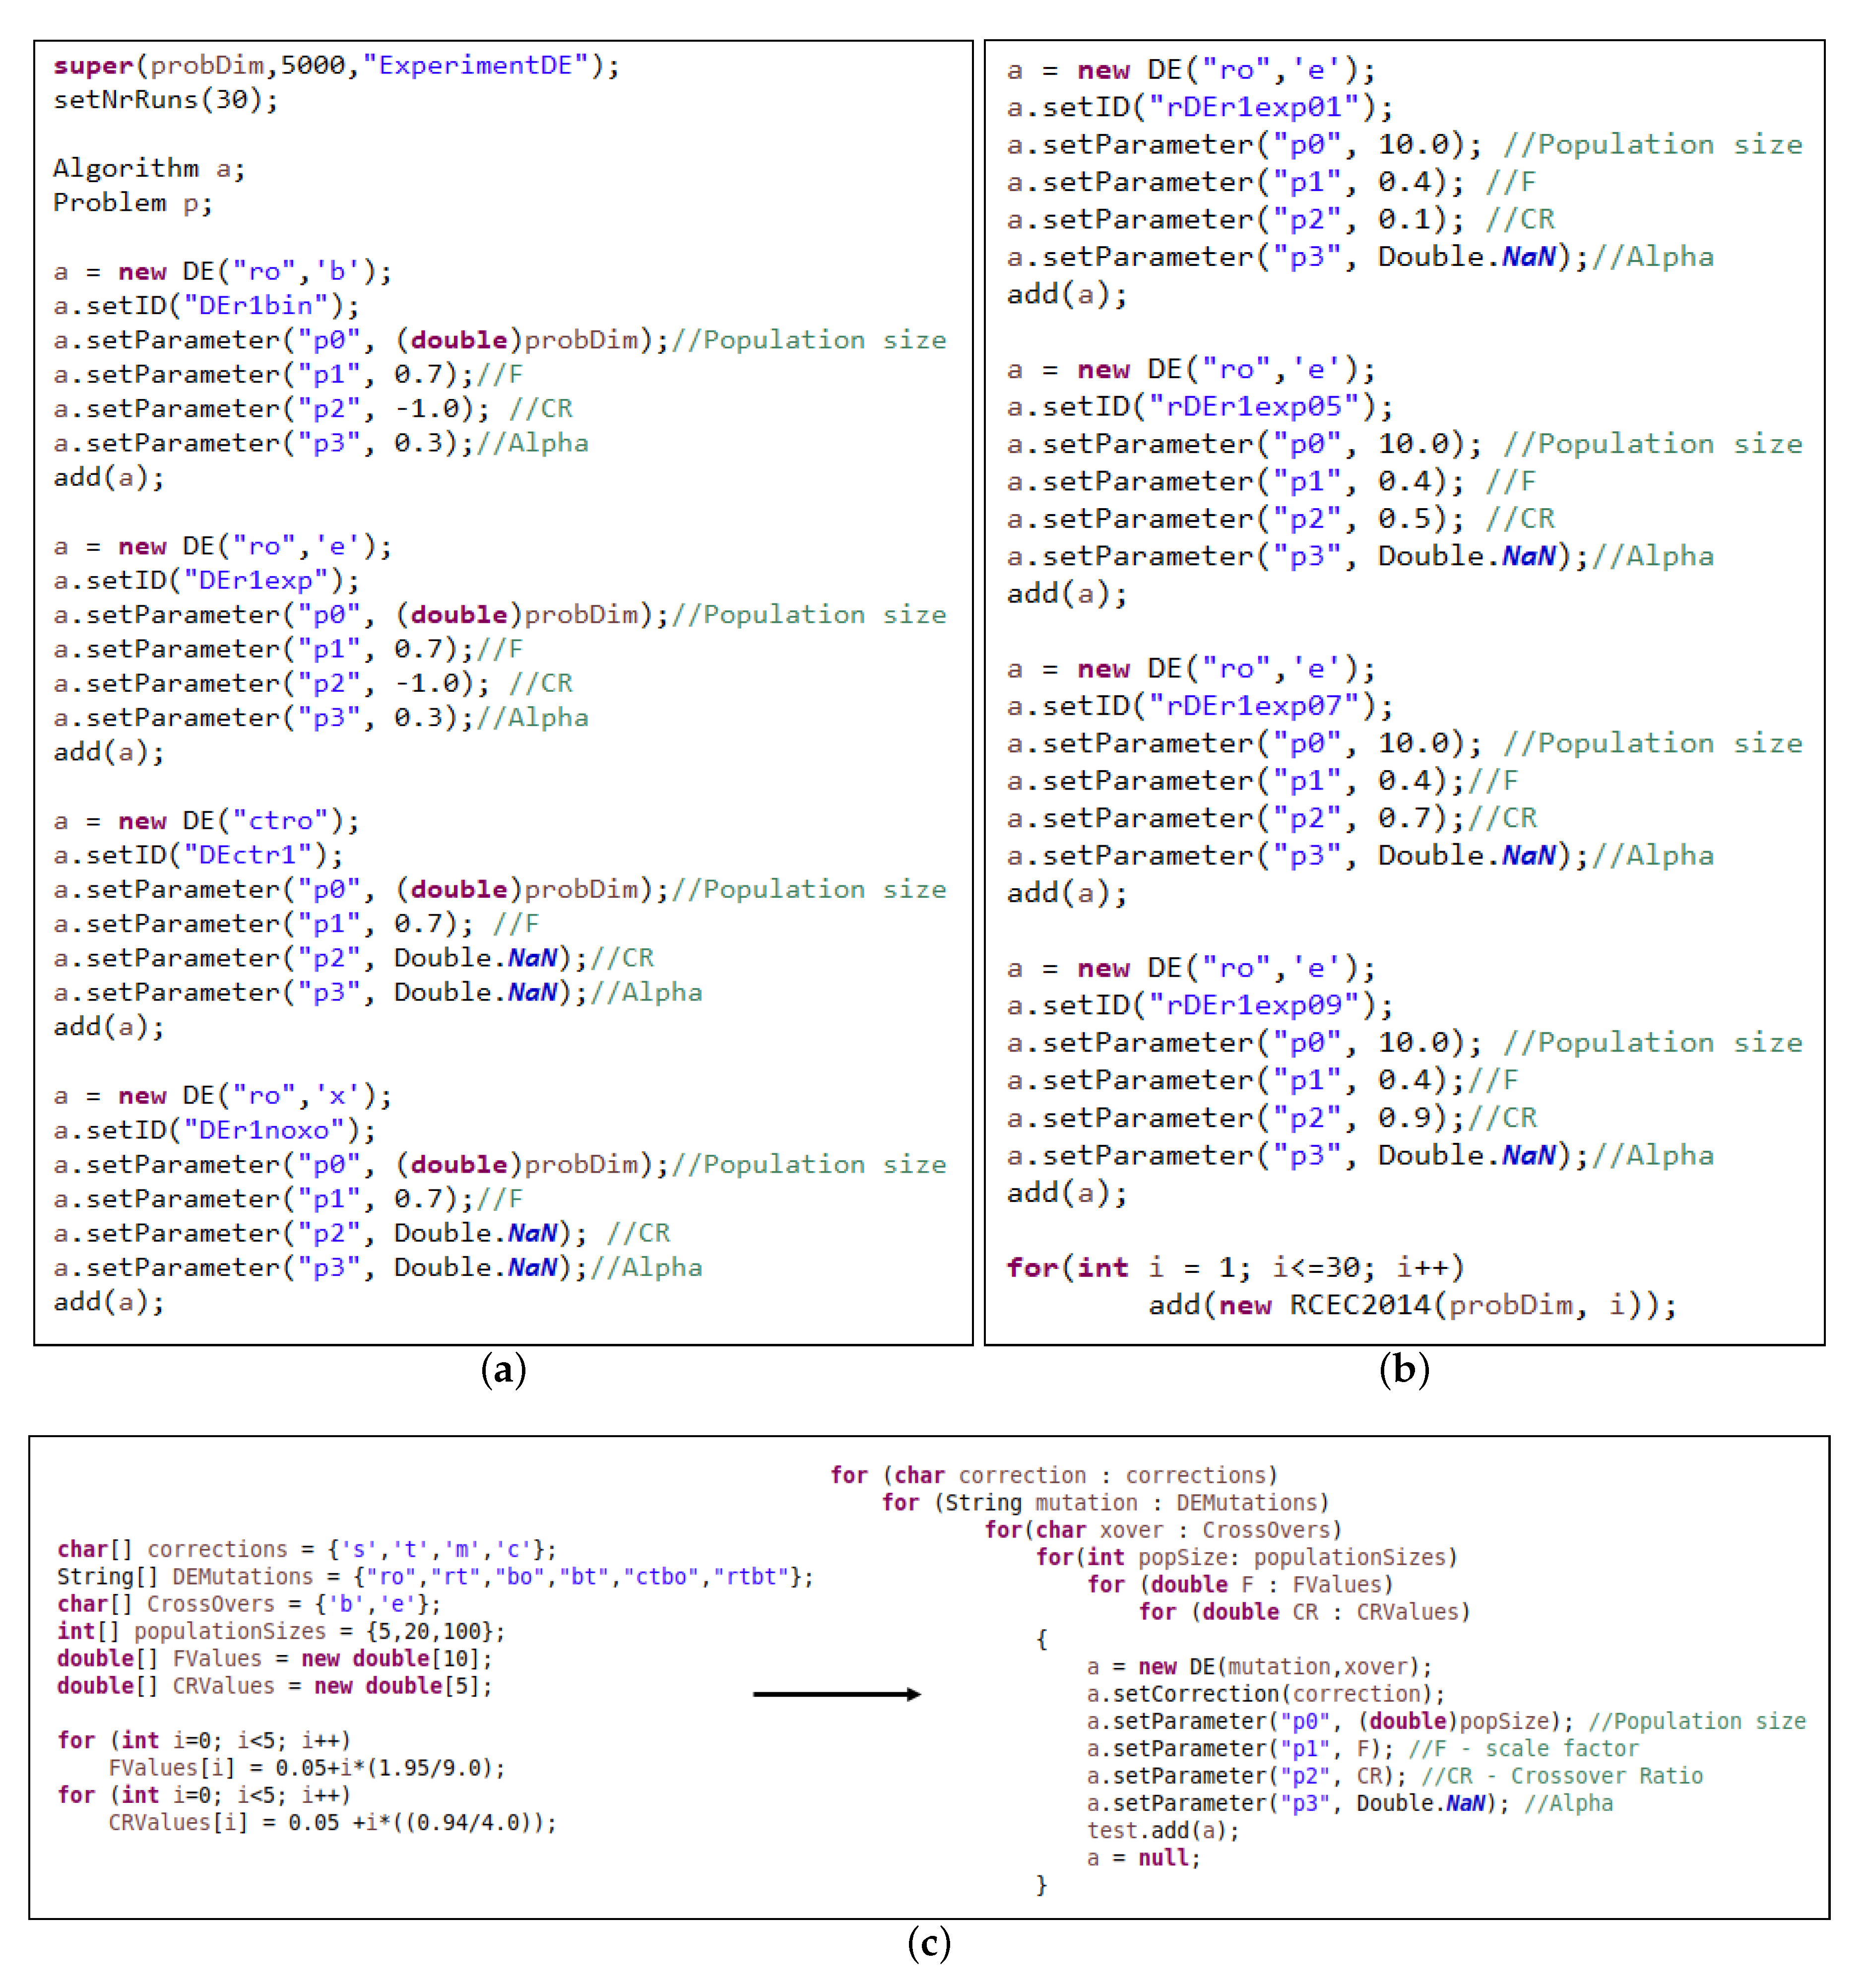
Task: Click the setID("rDEr1exp07") line
Action: click(x=1199, y=706)
